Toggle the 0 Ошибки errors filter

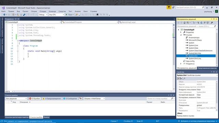(x=35, y=99)
